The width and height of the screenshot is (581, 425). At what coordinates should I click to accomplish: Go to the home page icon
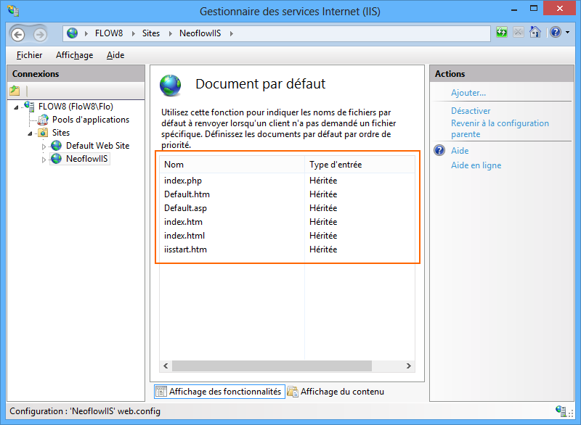[535, 32]
